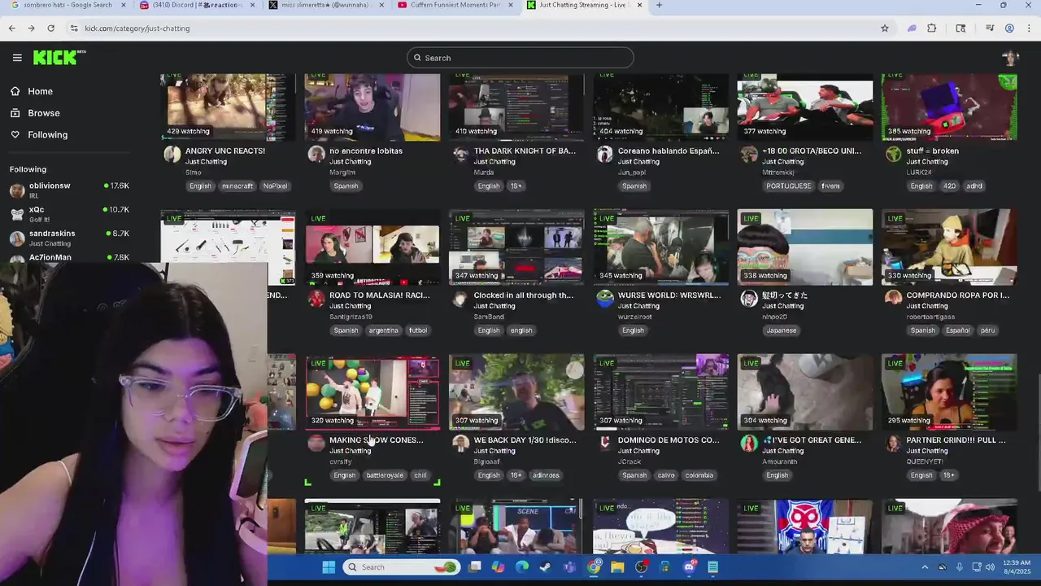
Task: Close the Just Chatting Streaming tab
Action: pyautogui.click(x=640, y=6)
